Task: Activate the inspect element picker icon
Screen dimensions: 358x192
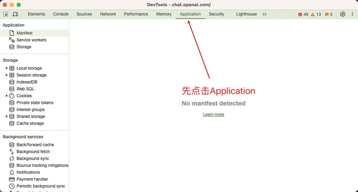Action: tap(5, 14)
